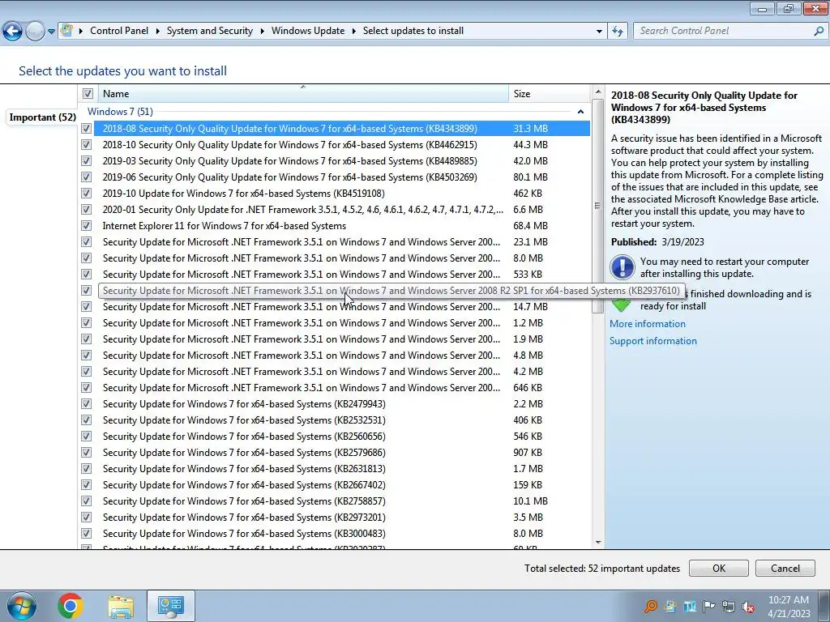Viewport: 830px width, 622px height.
Task: Click the Windows 7 (51) group label
Action: point(120,112)
